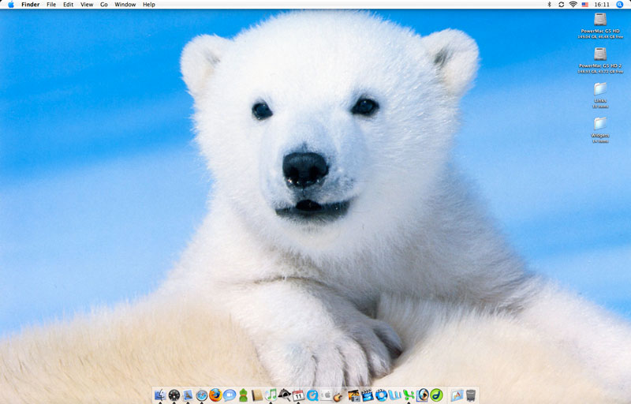Open the Bluetooth status menu
Viewport: 631px width, 404px height.
coord(549,5)
